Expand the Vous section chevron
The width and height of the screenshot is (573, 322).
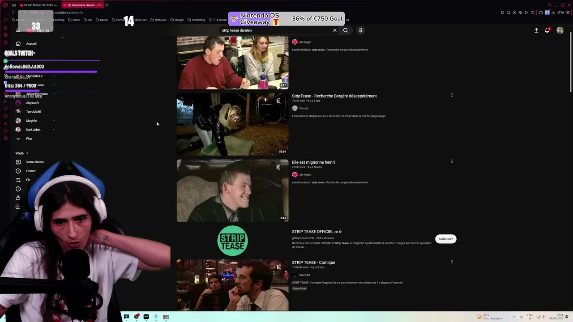tap(27, 153)
